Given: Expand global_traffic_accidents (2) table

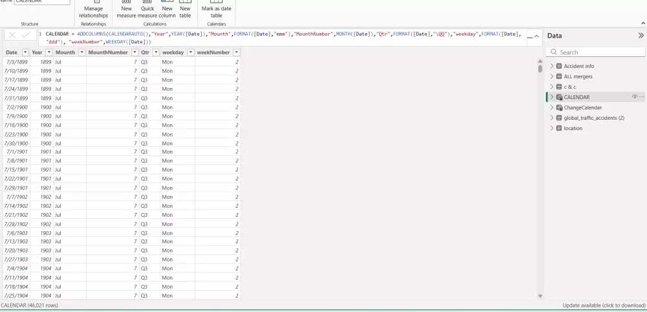Looking at the screenshot, I should pyautogui.click(x=552, y=118).
